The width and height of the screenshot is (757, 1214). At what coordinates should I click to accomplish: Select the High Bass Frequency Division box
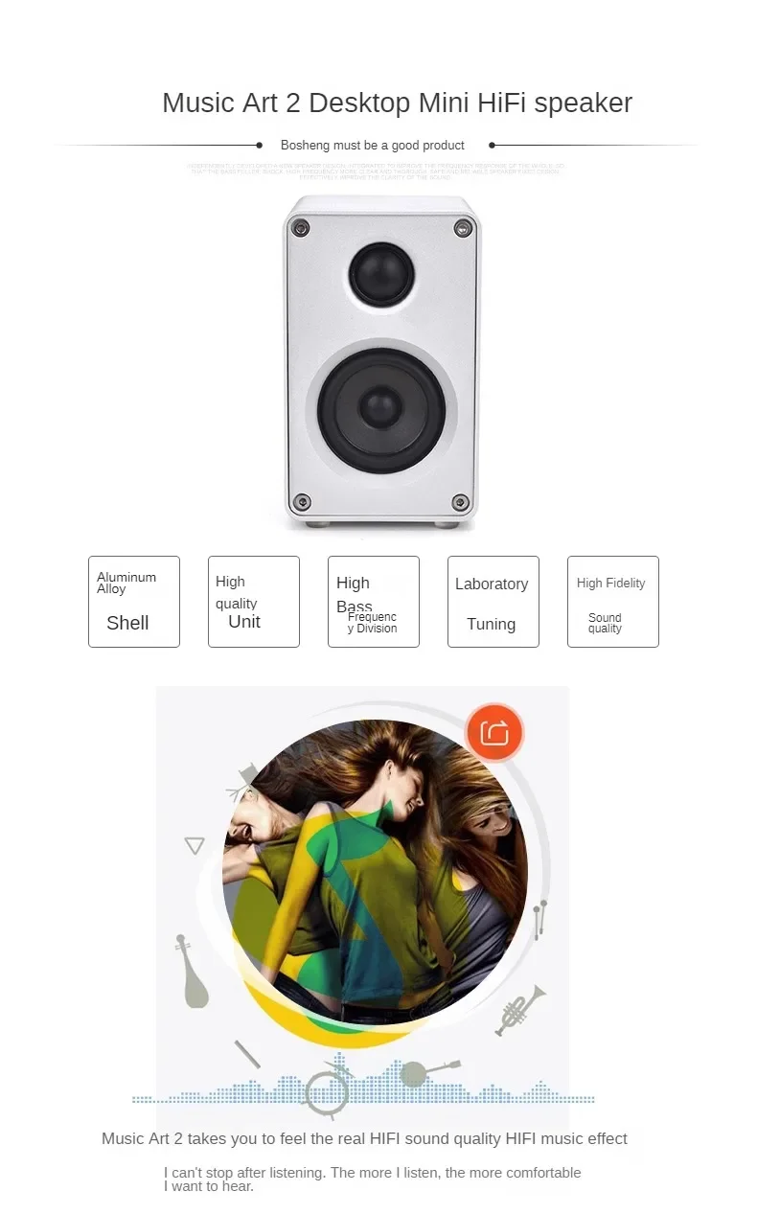(x=374, y=602)
